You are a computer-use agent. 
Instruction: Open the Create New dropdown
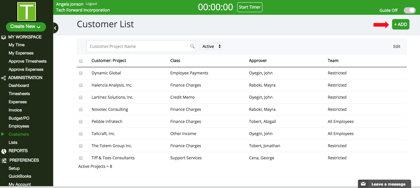(26, 27)
